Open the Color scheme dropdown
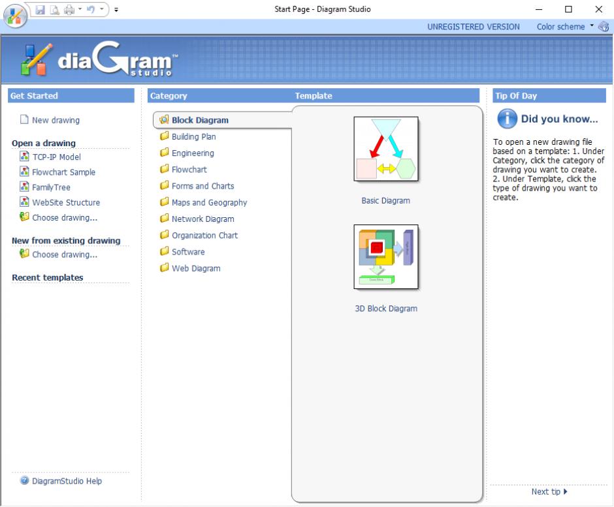The width and height of the screenshot is (614, 507). (565, 27)
